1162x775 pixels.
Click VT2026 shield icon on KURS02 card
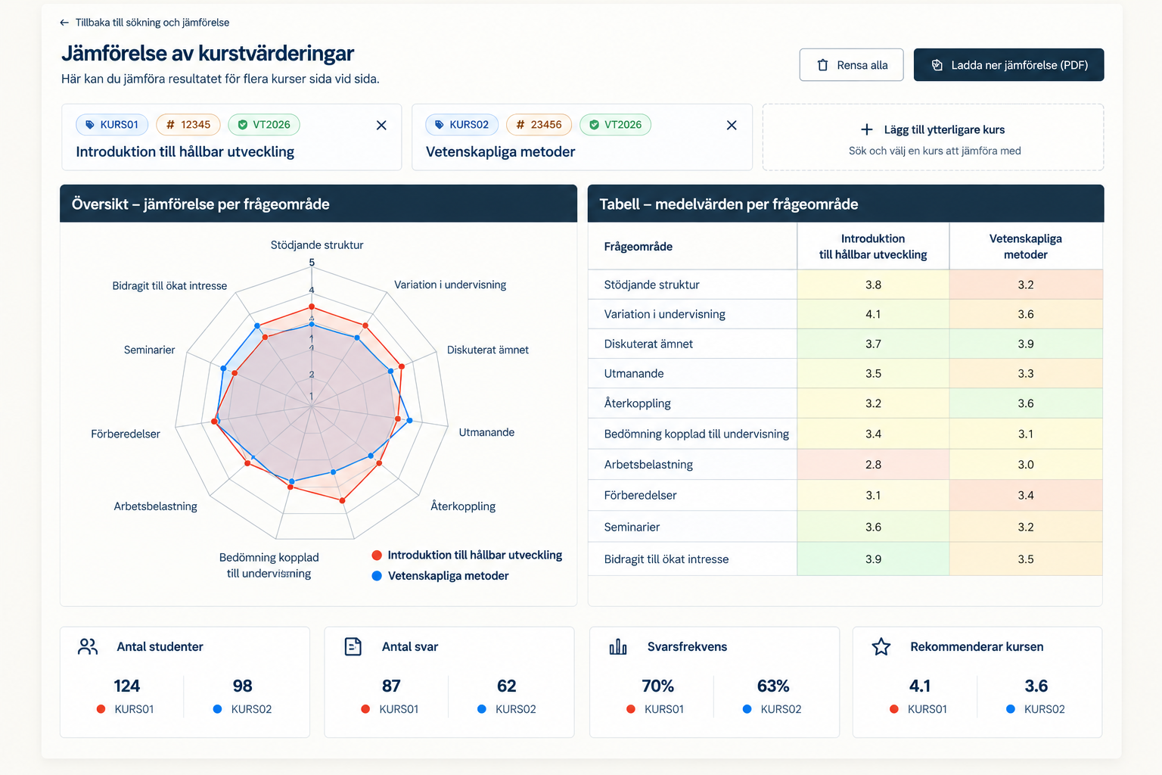(595, 125)
